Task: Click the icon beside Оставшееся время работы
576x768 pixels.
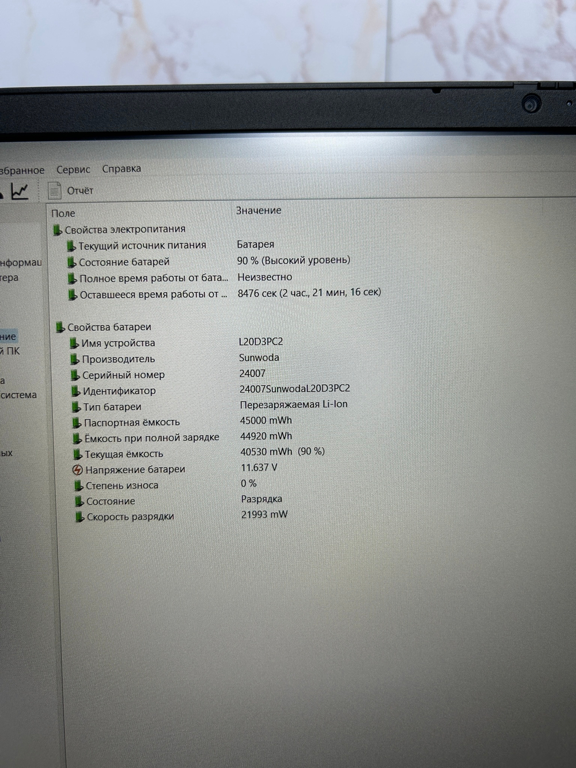Action: tap(73, 295)
